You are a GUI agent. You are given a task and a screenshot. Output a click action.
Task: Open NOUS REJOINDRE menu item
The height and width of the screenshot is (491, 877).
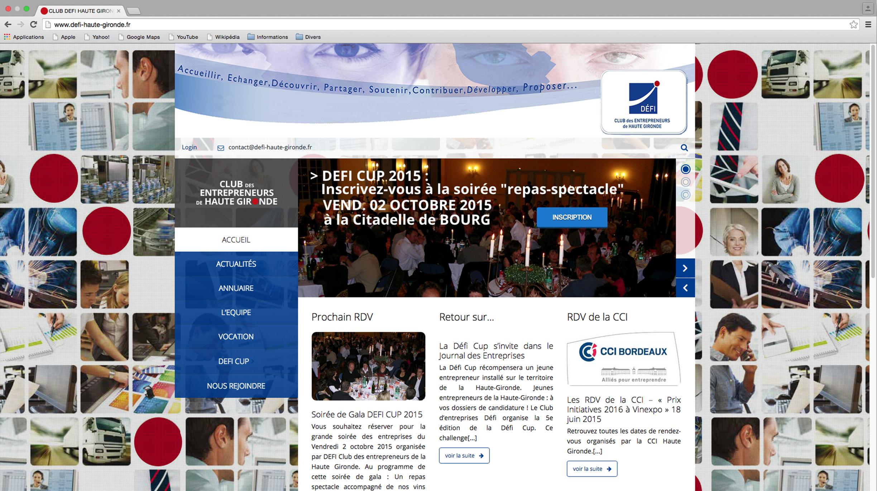236,386
